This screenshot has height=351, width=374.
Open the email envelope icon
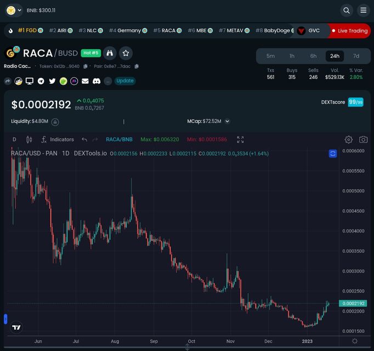(x=85, y=81)
